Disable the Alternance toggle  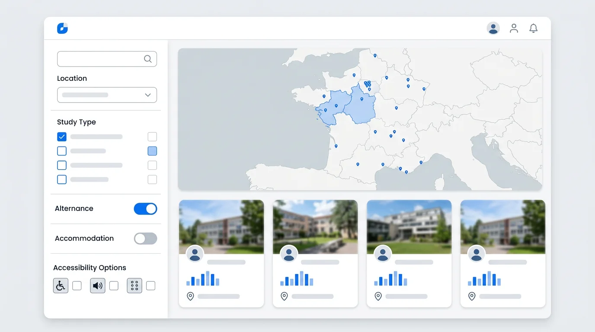145,209
